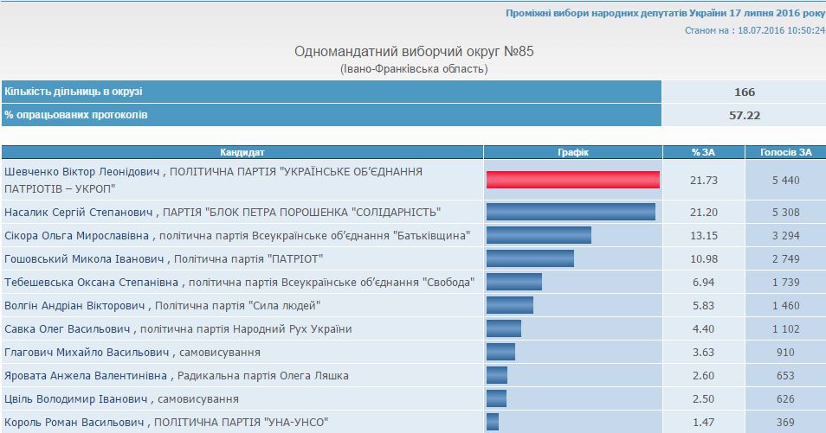Click the processed protocols value 57.22

pos(745,115)
